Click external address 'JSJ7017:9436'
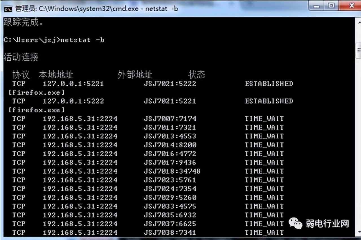The height and width of the screenshot is (240, 361). [x=170, y=162]
